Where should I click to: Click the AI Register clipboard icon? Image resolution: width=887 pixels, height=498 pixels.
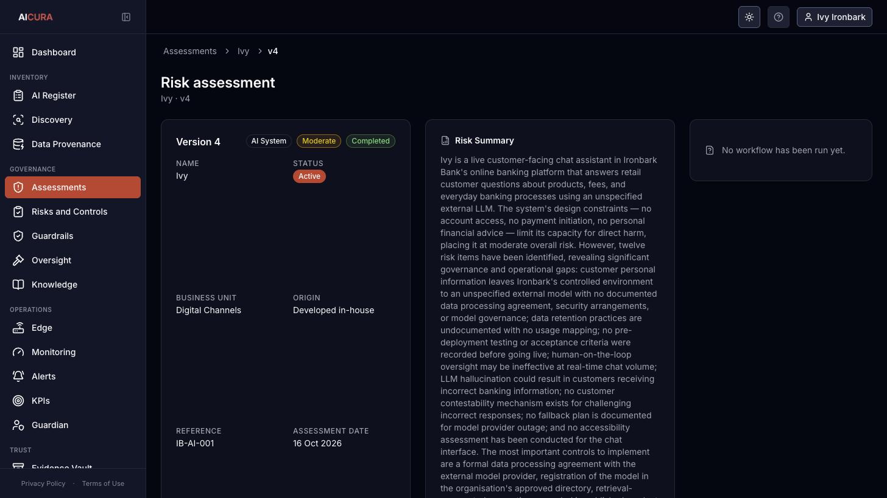(x=18, y=95)
